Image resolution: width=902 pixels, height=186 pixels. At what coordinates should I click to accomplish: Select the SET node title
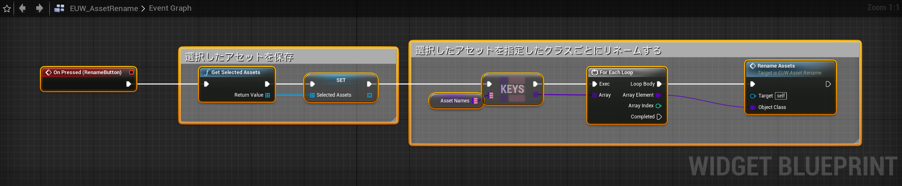(341, 80)
